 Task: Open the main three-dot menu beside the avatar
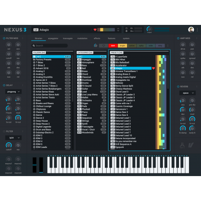(197, 30)
